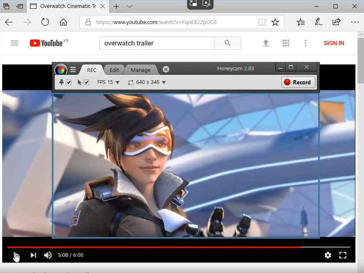Screen dimensions: 364x273
Task: Toggle Edge reading view book icon
Action: point(262,22)
